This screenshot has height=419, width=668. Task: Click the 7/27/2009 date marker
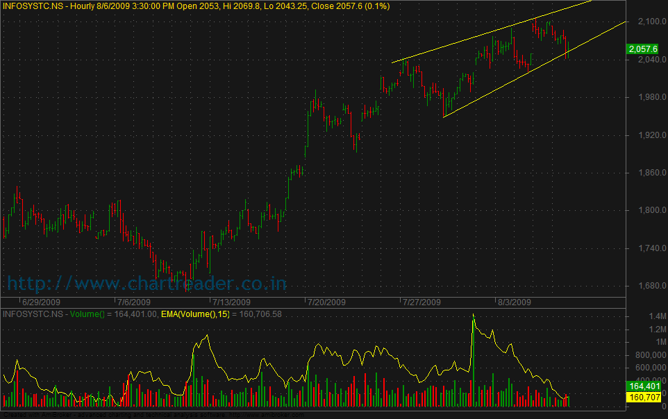tap(419, 302)
